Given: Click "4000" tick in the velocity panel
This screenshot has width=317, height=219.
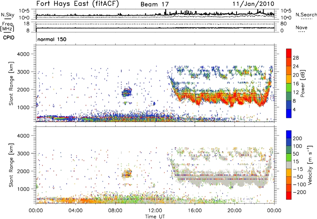Looking at the screenshot, I should pos(23,136).
